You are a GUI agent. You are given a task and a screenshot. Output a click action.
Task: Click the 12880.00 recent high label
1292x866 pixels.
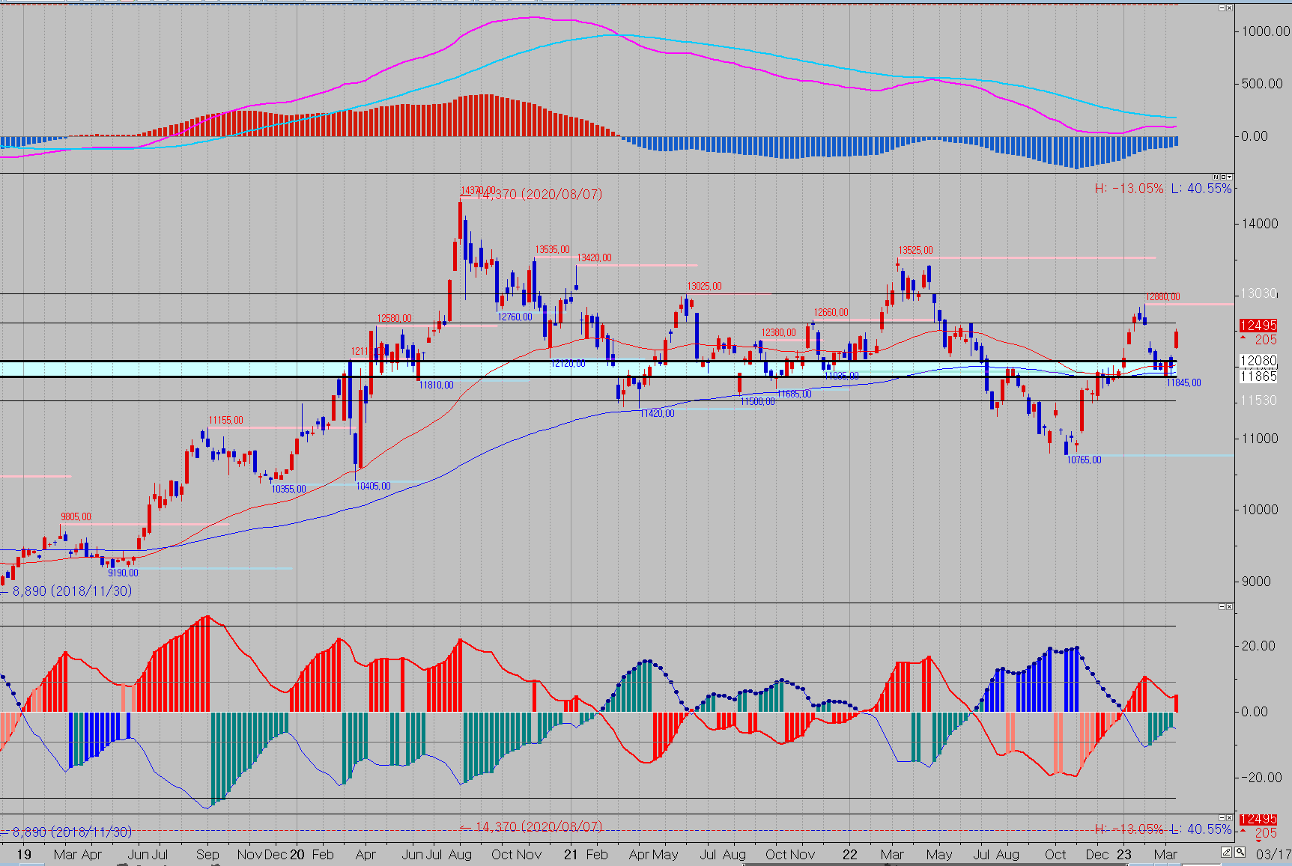click(1162, 297)
